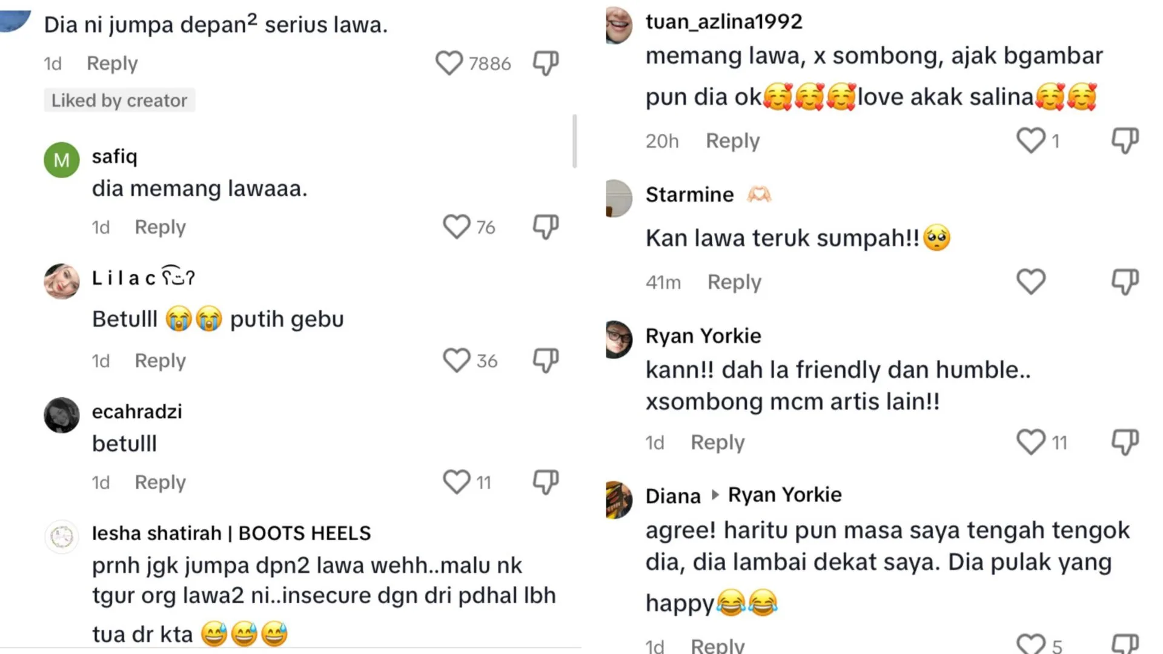Dislike ecahradzi's "betulll" comment
The height and width of the screenshot is (654, 1163).
[x=545, y=482]
